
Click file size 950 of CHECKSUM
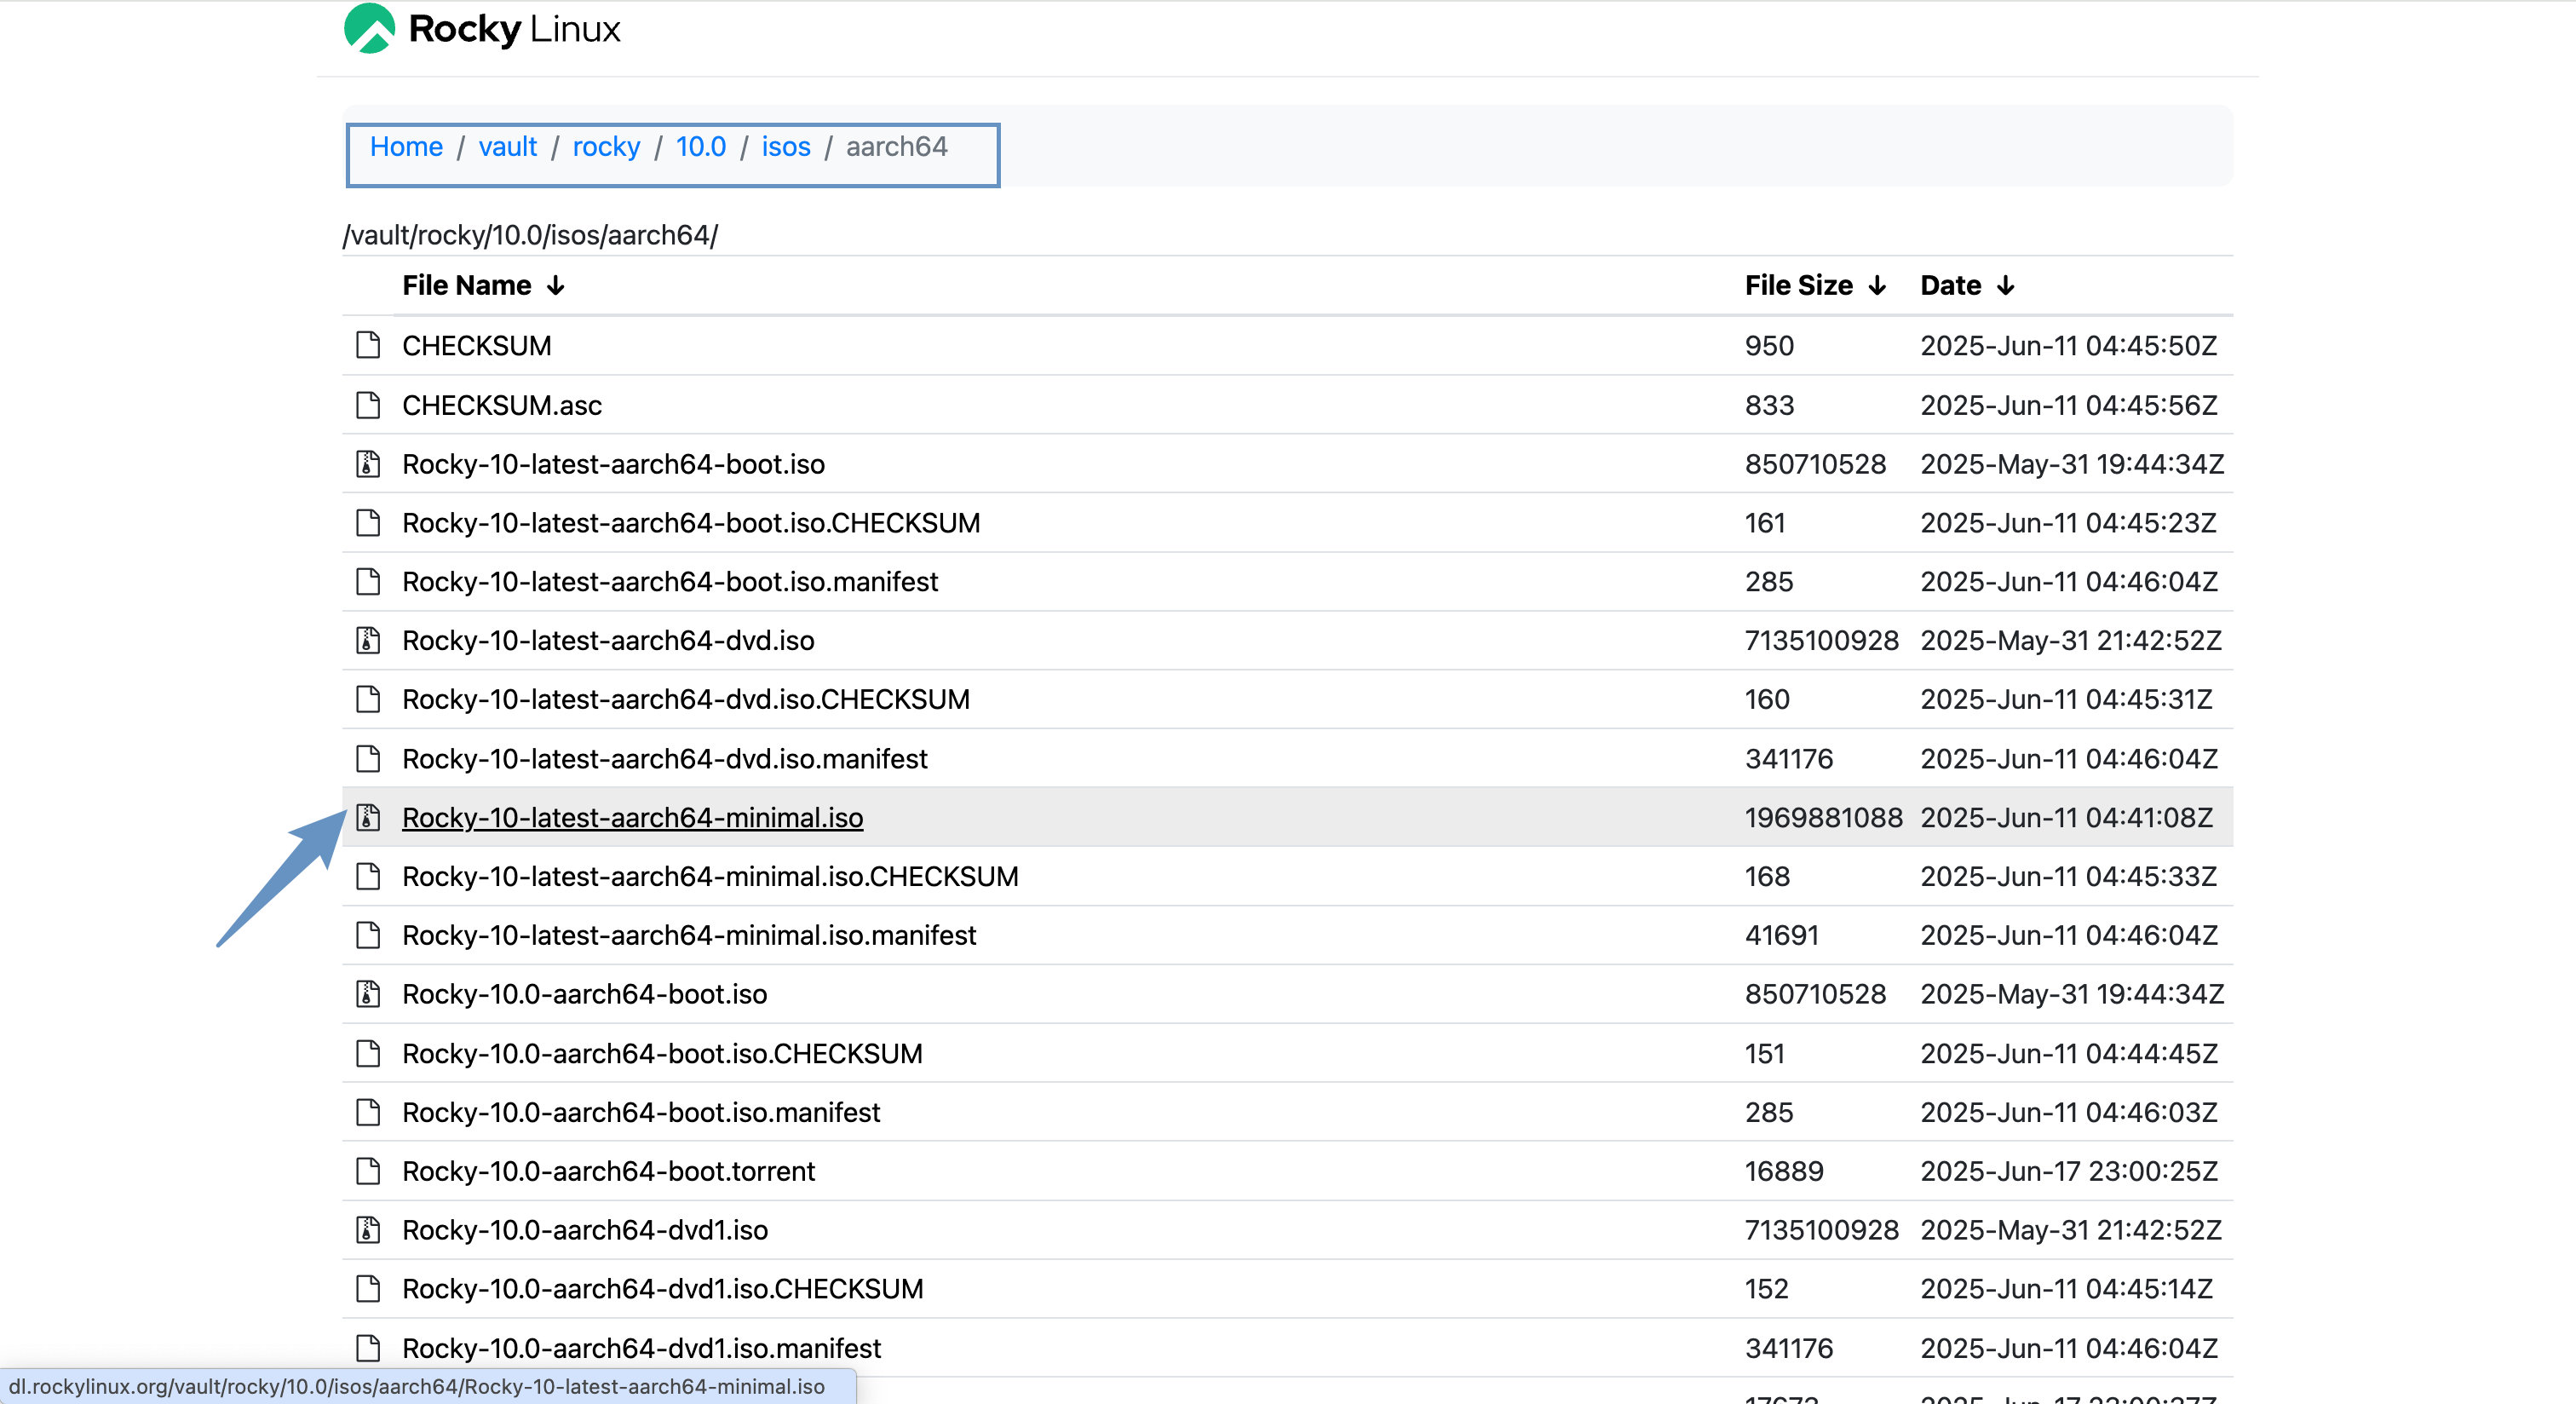pos(1770,346)
